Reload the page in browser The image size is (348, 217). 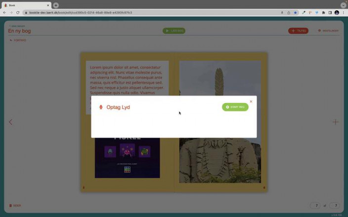tap(18, 12)
